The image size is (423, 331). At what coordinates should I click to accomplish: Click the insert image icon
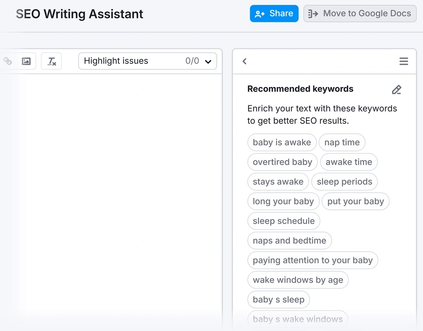click(x=26, y=61)
